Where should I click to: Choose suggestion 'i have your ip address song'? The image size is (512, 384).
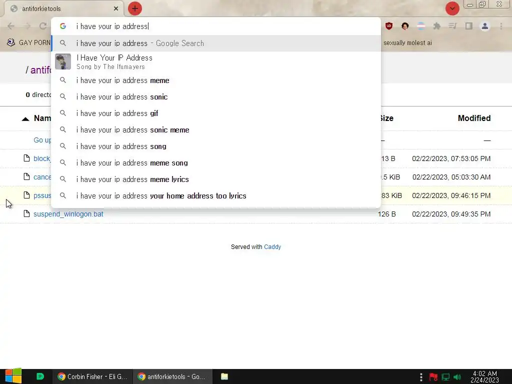tap(216, 146)
